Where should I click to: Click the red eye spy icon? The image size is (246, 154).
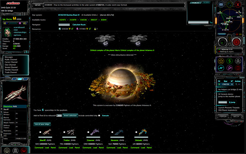tap(238, 68)
